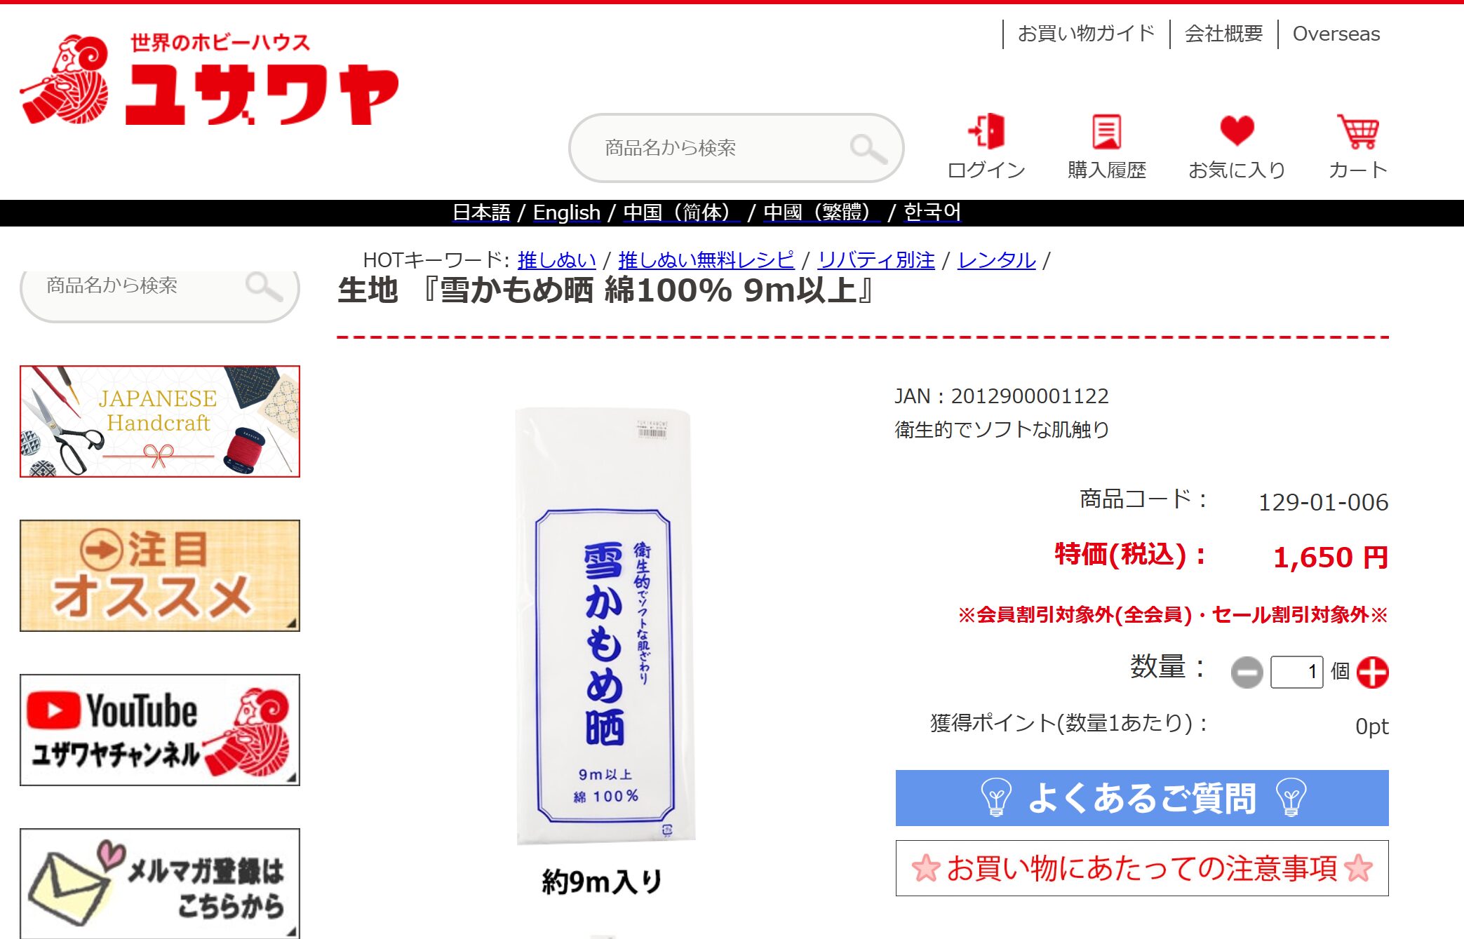Follow the 推しぬい無料レシピ keyword link
This screenshot has height=939, width=1464.
point(706,260)
